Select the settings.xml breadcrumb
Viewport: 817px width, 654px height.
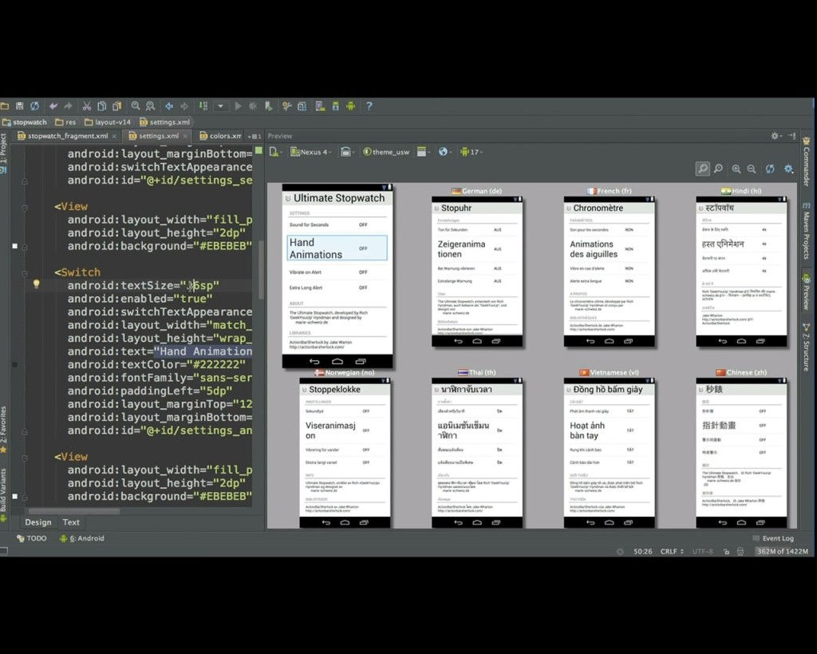point(164,122)
